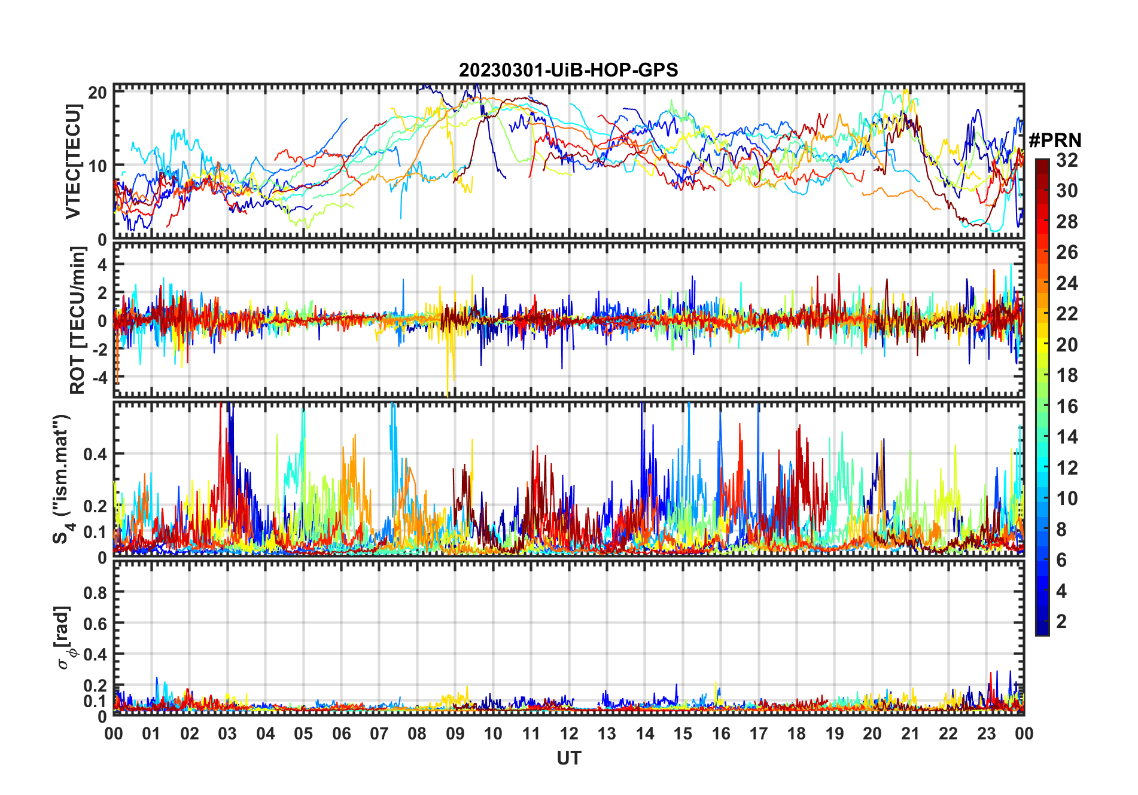Click x-axis hour tick label 11
Screen dimensions: 1138x795
tap(531, 733)
